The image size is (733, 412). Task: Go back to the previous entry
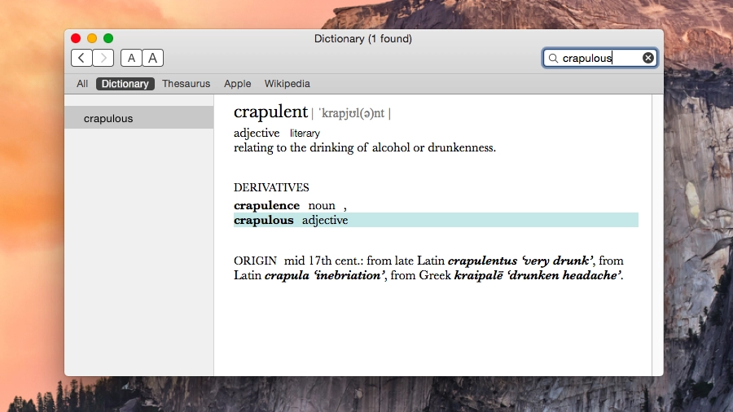tap(81, 58)
